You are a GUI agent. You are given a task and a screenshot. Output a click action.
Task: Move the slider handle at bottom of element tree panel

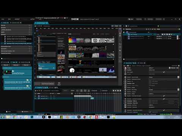point(124,59)
